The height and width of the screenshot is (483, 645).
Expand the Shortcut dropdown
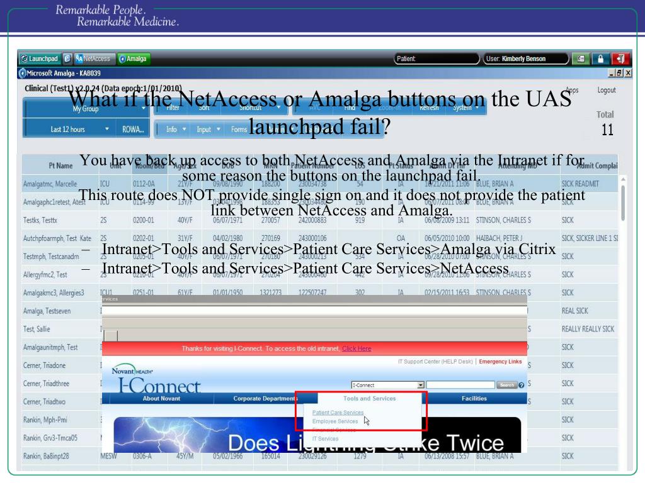coord(279,107)
